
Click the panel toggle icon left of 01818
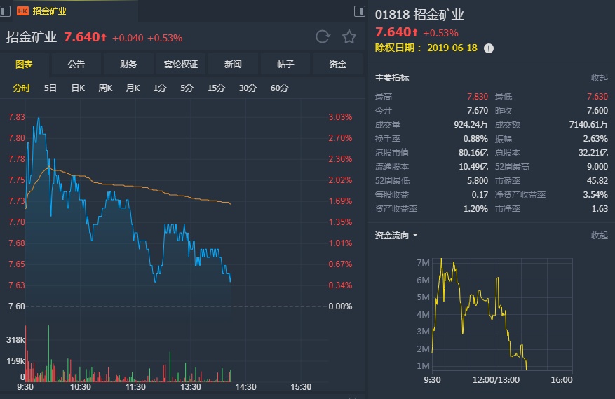click(360, 11)
